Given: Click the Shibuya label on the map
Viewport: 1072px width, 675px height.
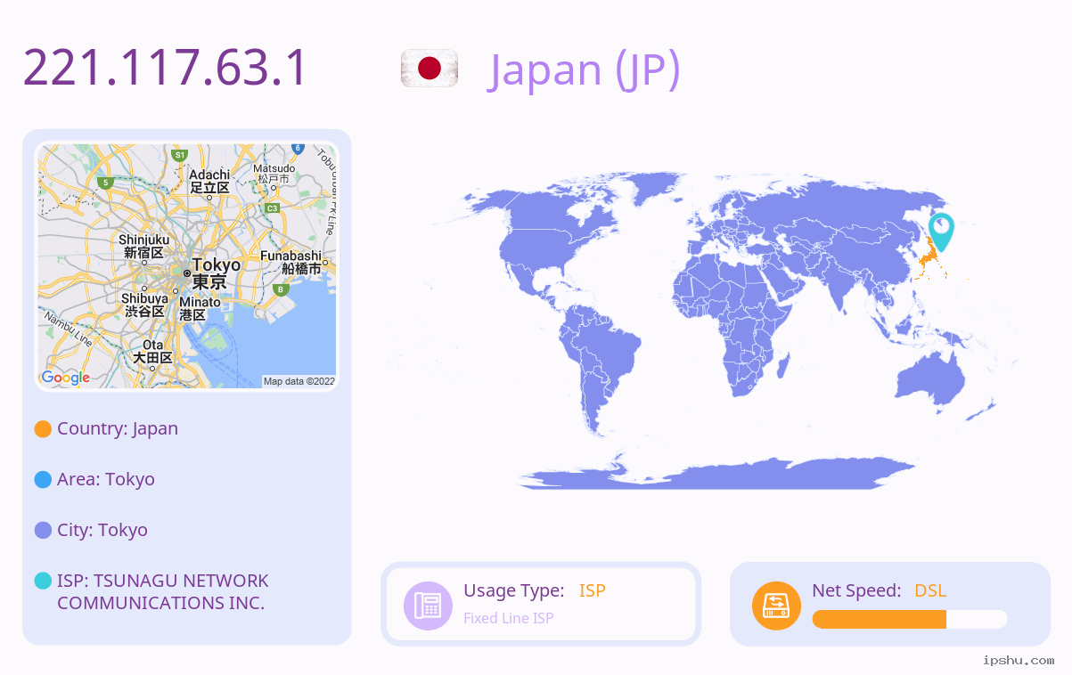Looking at the screenshot, I should (x=144, y=305).
